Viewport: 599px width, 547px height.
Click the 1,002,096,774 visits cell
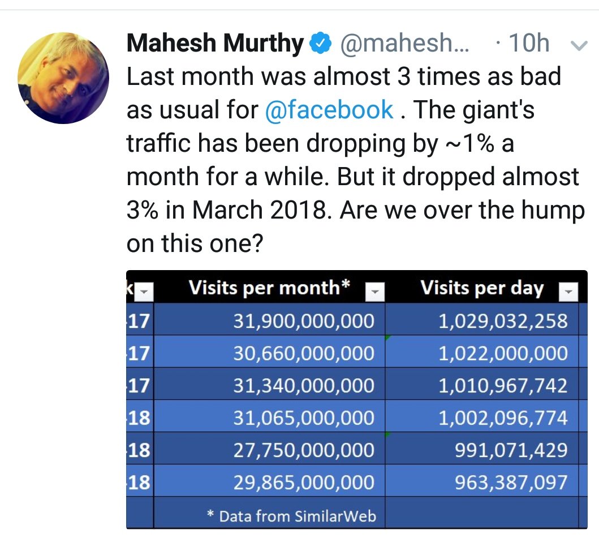pos(502,418)
